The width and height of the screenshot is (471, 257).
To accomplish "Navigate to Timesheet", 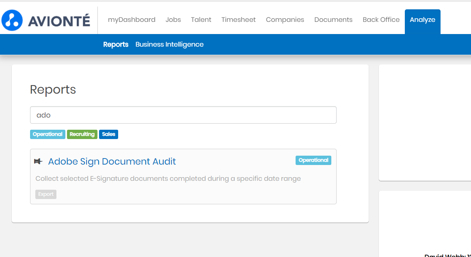I will (x=238, y=20).
